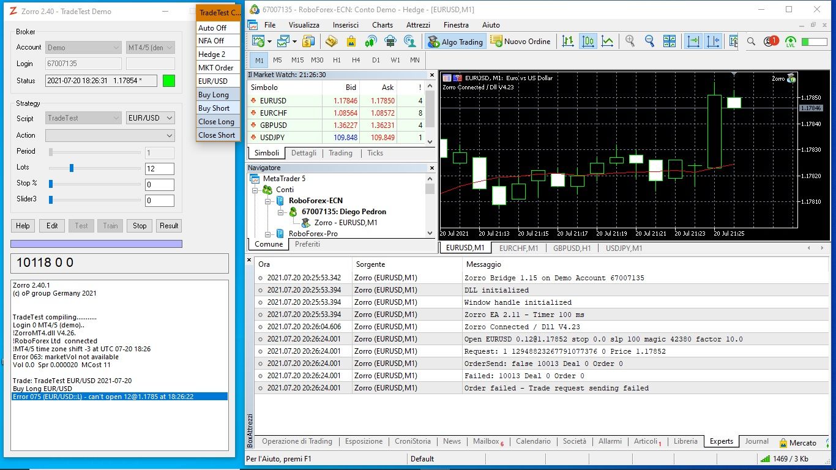Select the bar chart display icon
The height and width of the screenshot is (470, 836).
point(568,41)
